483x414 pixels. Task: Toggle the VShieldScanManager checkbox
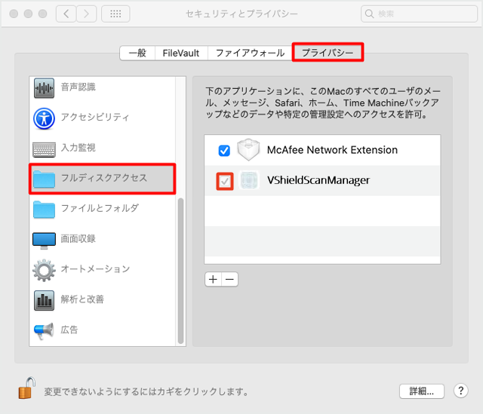pyautogui.click(x=225, y=181)
